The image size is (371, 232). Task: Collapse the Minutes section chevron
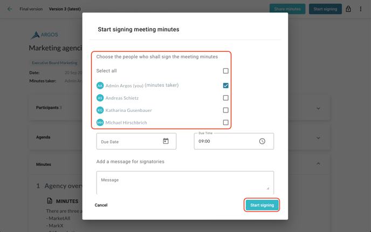pos(318,164)
